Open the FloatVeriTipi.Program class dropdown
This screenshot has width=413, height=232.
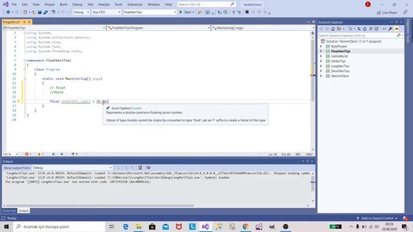(x=159, y=28)
